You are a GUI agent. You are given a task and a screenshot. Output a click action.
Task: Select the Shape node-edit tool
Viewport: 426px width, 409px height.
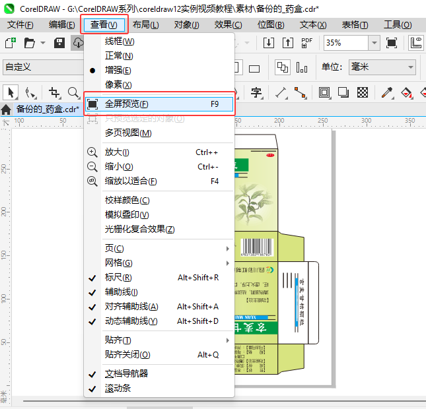pos(30,93)
